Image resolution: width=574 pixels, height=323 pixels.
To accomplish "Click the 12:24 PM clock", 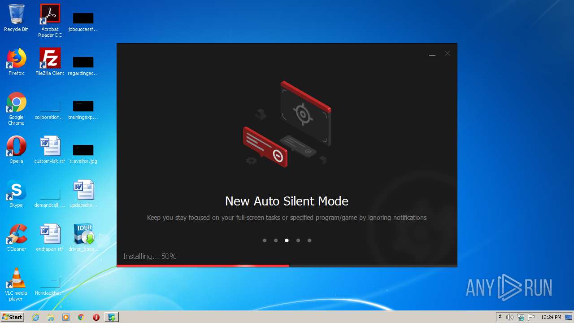I will point(551,317).
